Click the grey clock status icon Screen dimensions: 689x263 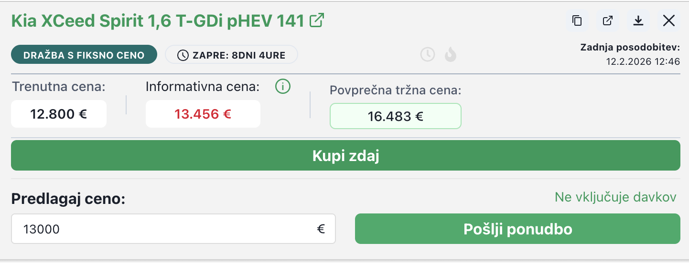(x=428, y=55)
